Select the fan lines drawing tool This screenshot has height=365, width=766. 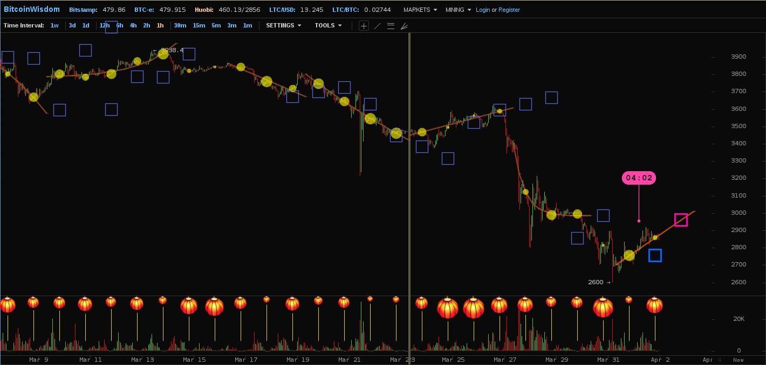404,26
